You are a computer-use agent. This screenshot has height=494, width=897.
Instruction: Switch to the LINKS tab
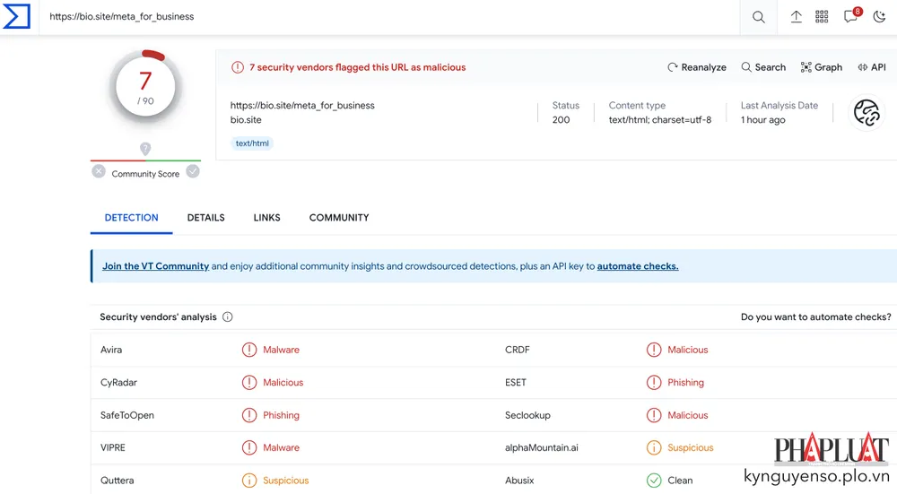[x=266, y=218]
